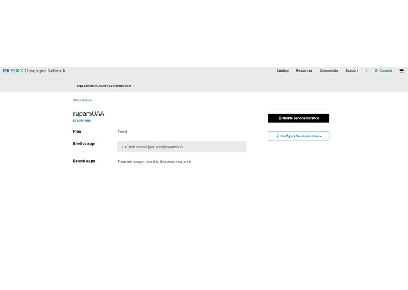Image resolution: width=408 pixels, height=290 pixels.
Task: Click the Plan label
Action: pos(77,131)
